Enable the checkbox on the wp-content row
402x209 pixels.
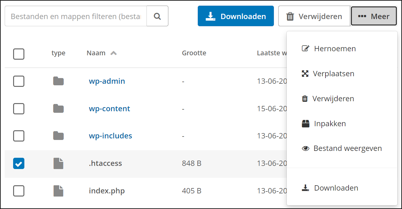[x=19, y=108]
